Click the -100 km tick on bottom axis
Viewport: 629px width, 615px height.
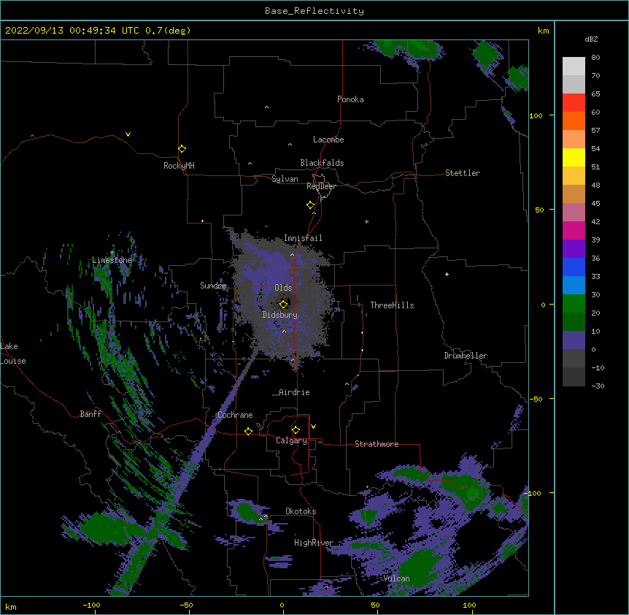click(x=91, y=605)
